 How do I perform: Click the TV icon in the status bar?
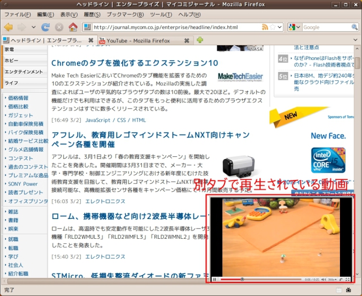tap(348, 290)
